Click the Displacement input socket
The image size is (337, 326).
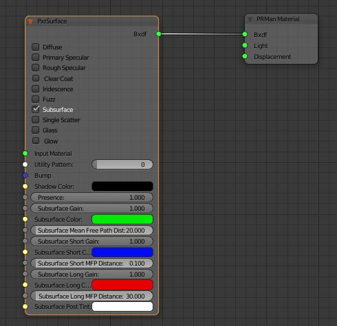pos(245,56)
